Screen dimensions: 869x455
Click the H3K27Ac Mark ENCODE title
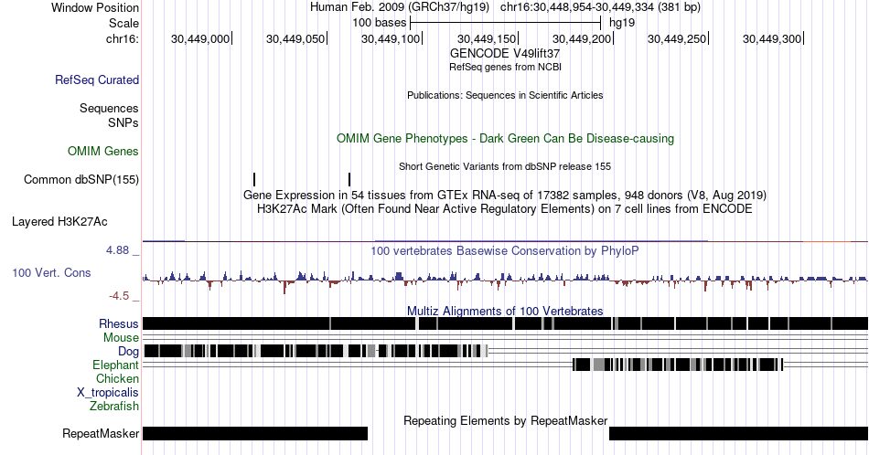[505, 208]
